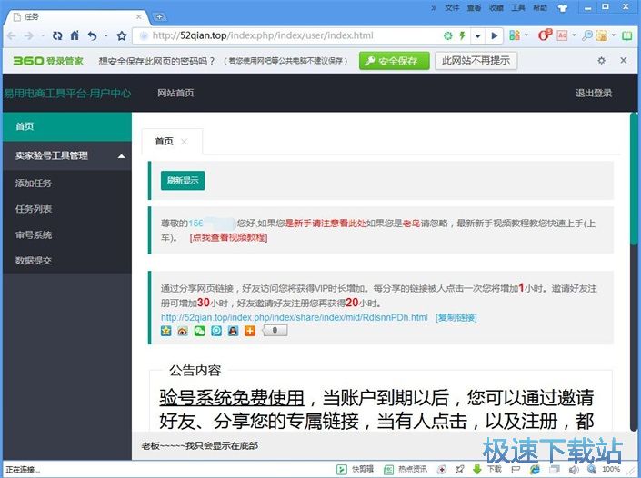Select the 任务 browser tab

pyautogui.click(x=77, y=17)
